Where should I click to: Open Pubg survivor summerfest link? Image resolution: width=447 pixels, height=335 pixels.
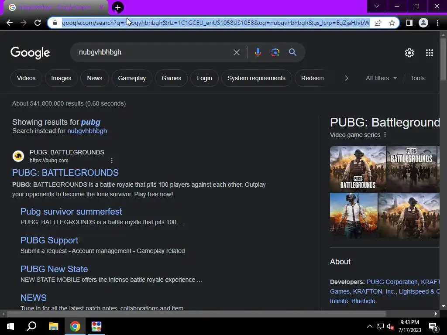coord(71,212)
